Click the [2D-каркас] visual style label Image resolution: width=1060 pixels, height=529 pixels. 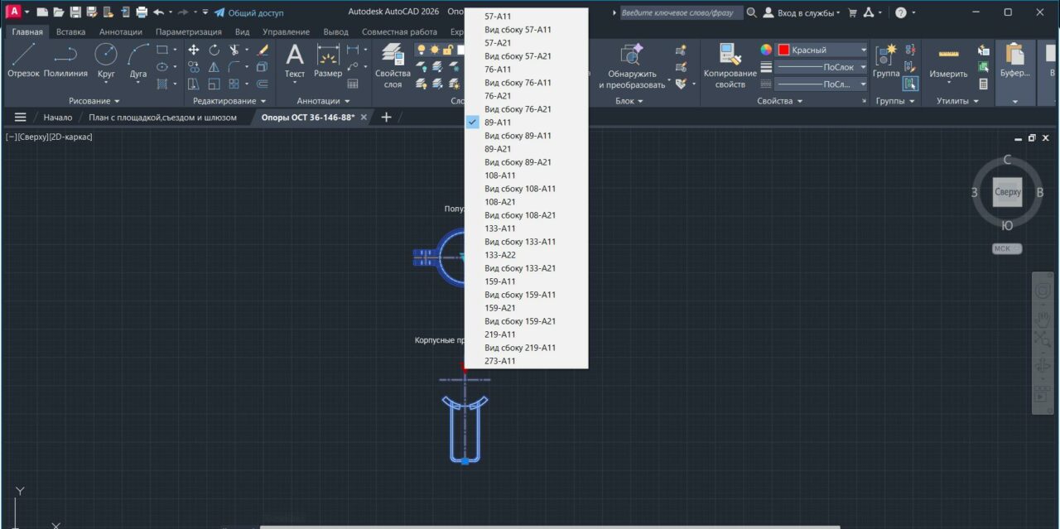point(70,137)
